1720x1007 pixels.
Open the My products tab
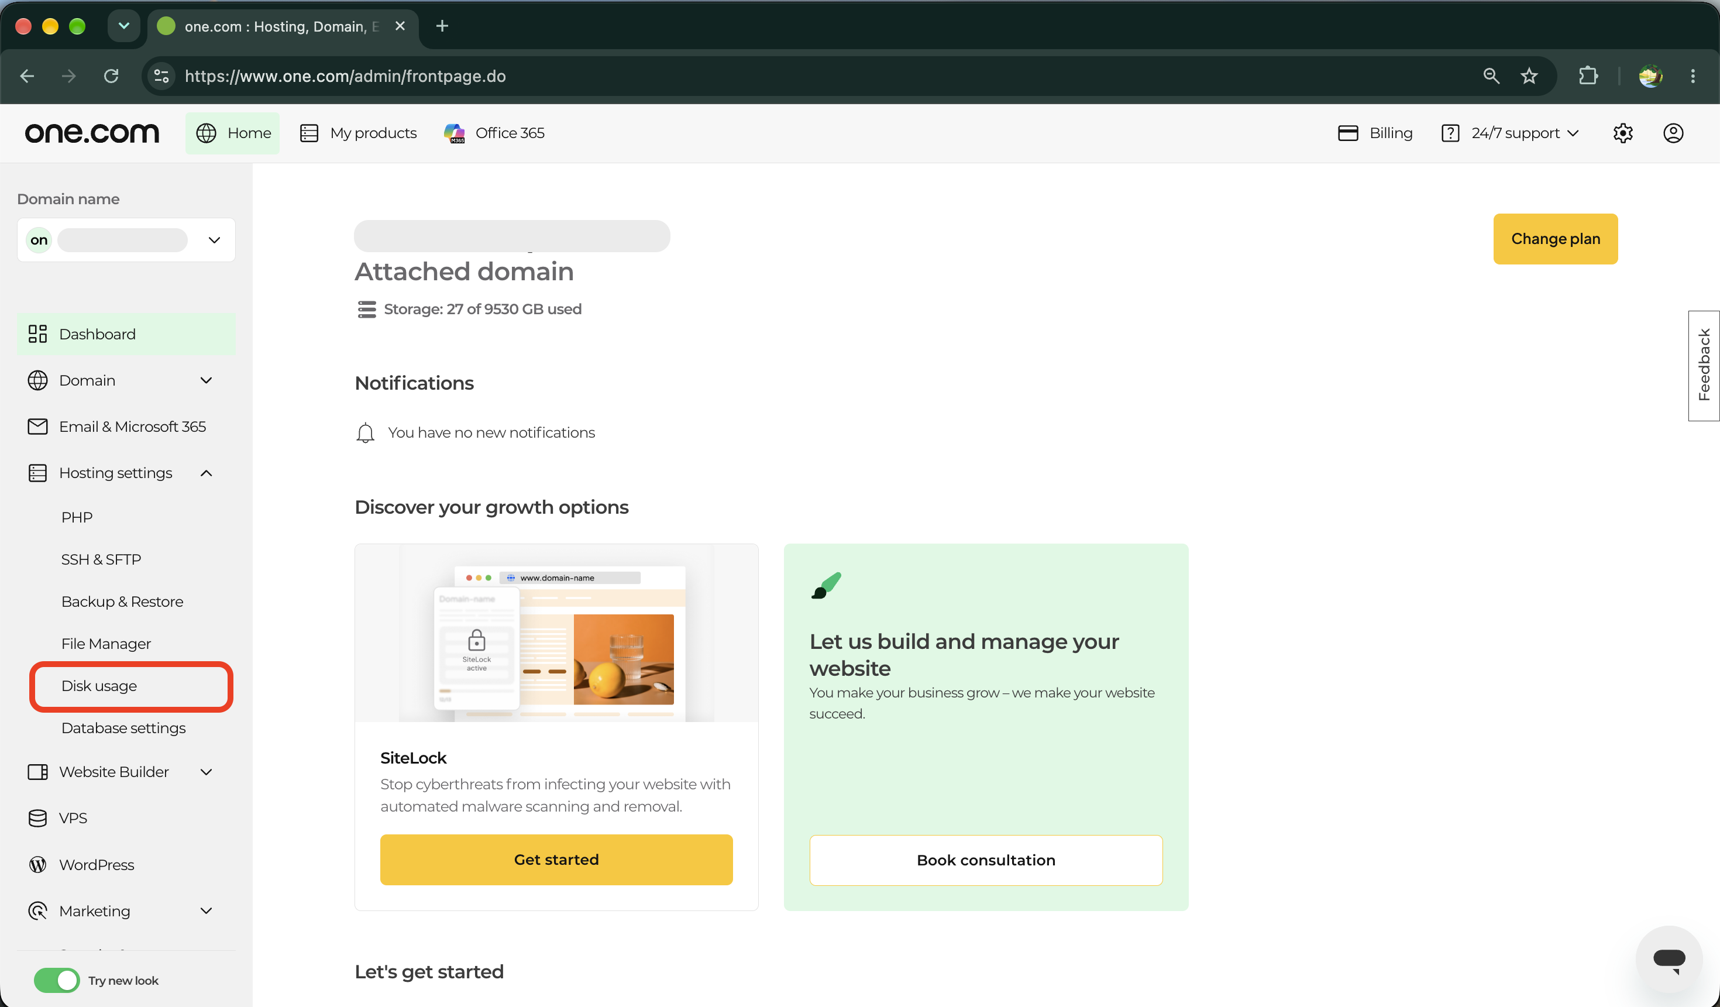tap(358, 133)
